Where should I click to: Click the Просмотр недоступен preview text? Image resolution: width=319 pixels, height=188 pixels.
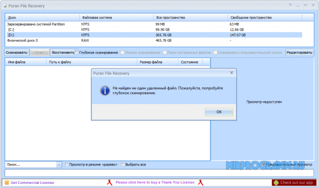pos(264,102)
